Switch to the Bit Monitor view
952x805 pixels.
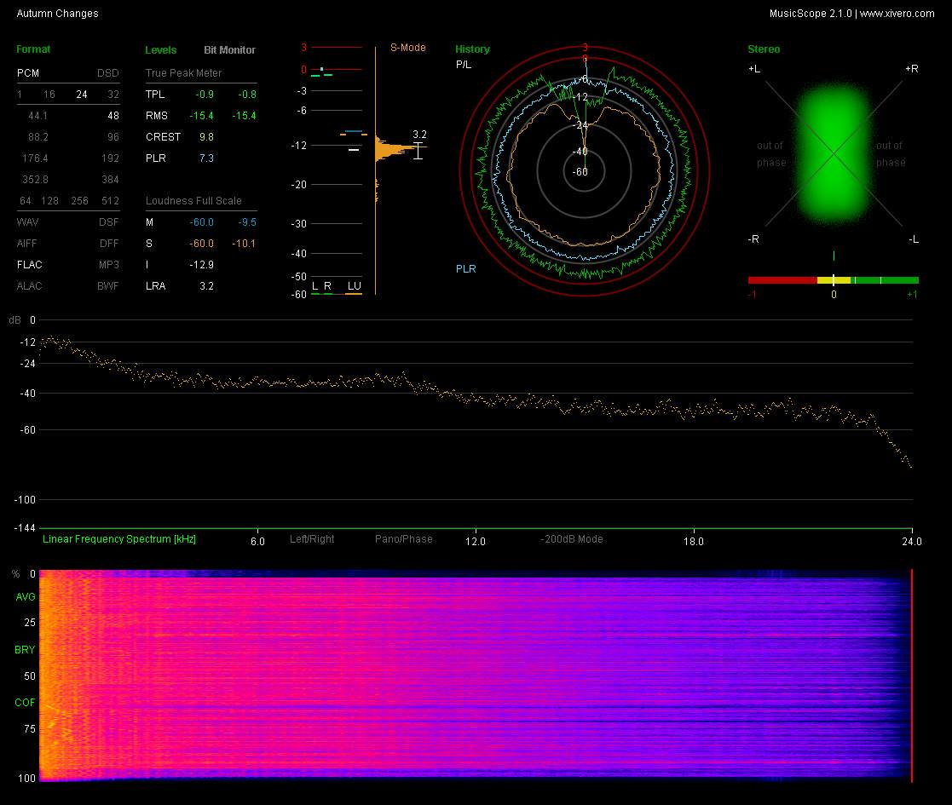(x=229, y=50)
